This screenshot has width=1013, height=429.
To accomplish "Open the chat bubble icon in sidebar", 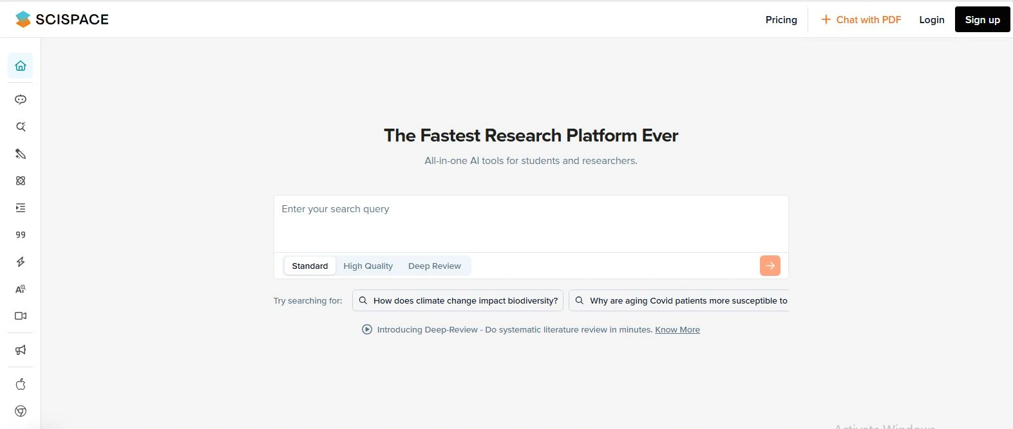I will 21,100.
